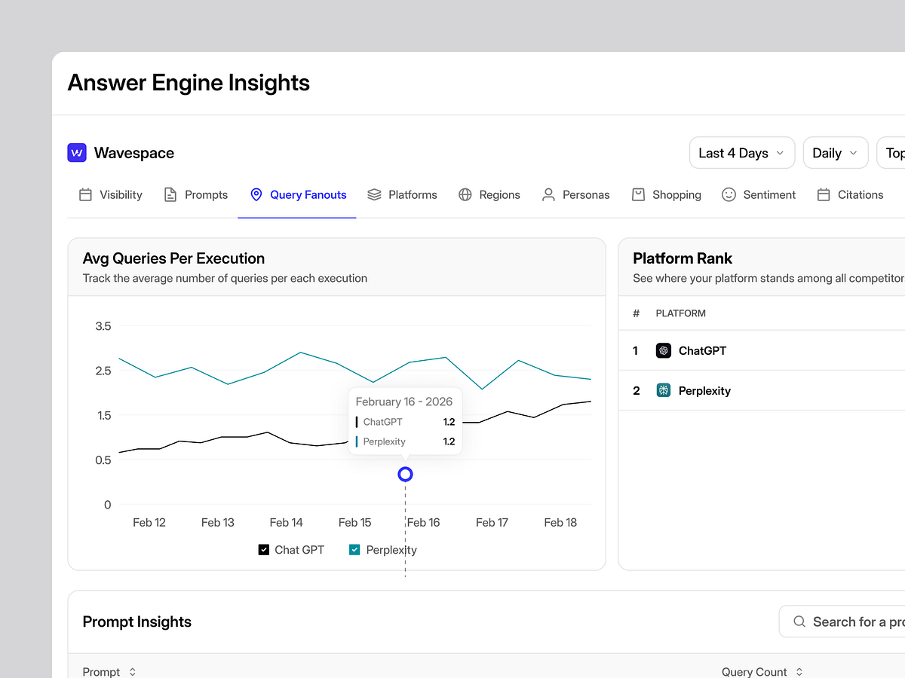Image resolution: width=905 pixels, height=678 pixels.
Task: Click the Prompts tab document icon
Action: 170,194
